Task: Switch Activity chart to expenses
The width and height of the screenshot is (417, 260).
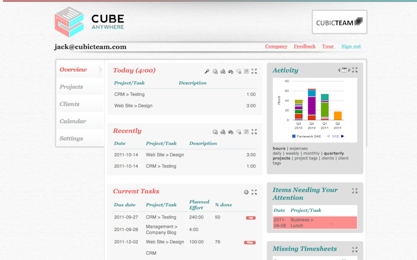Action: point(298,148)
